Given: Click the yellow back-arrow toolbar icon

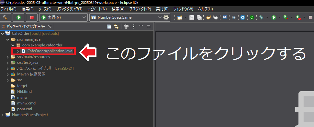Looking at the screenshot, I should 208,17.
